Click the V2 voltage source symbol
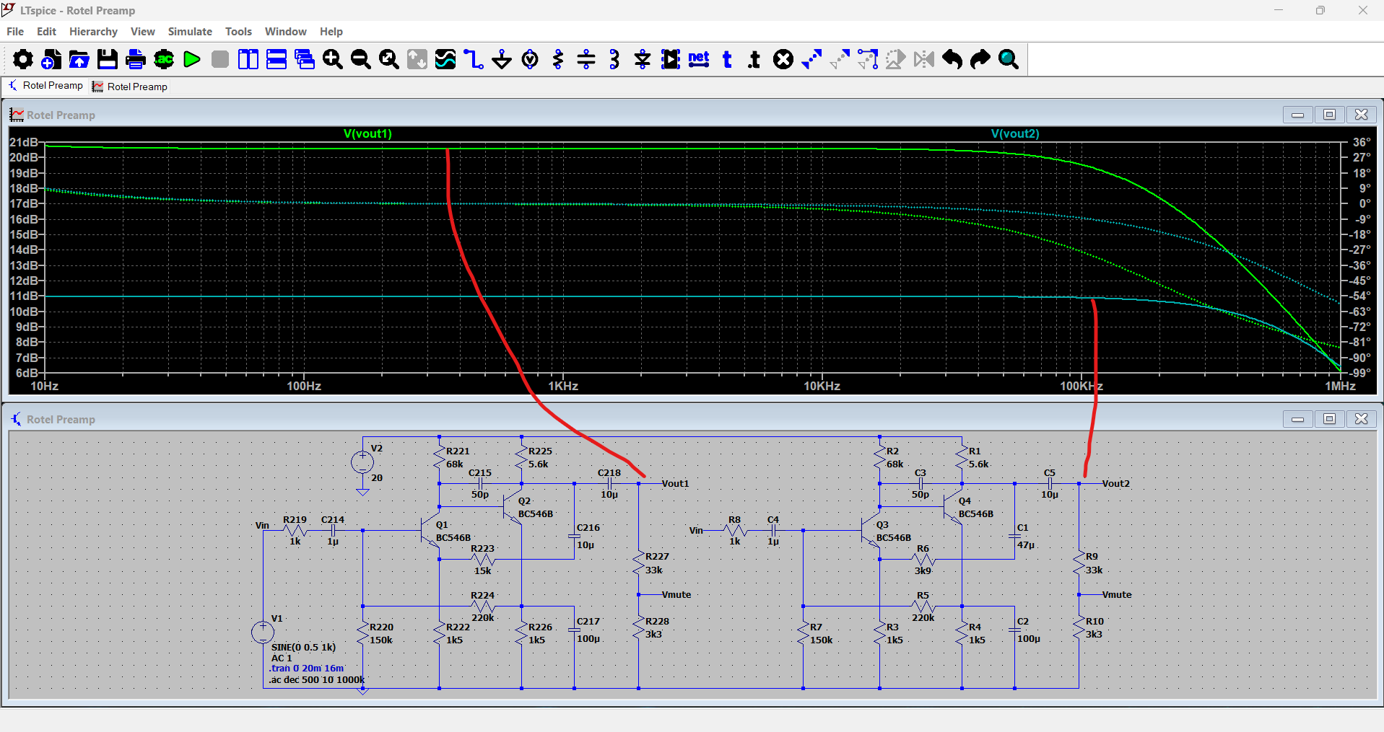This screenshot has height=732, width=1384. tap(362, 462)
